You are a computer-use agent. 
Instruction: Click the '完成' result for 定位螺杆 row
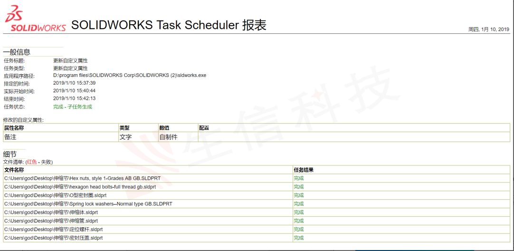click(x=299, y=229)
